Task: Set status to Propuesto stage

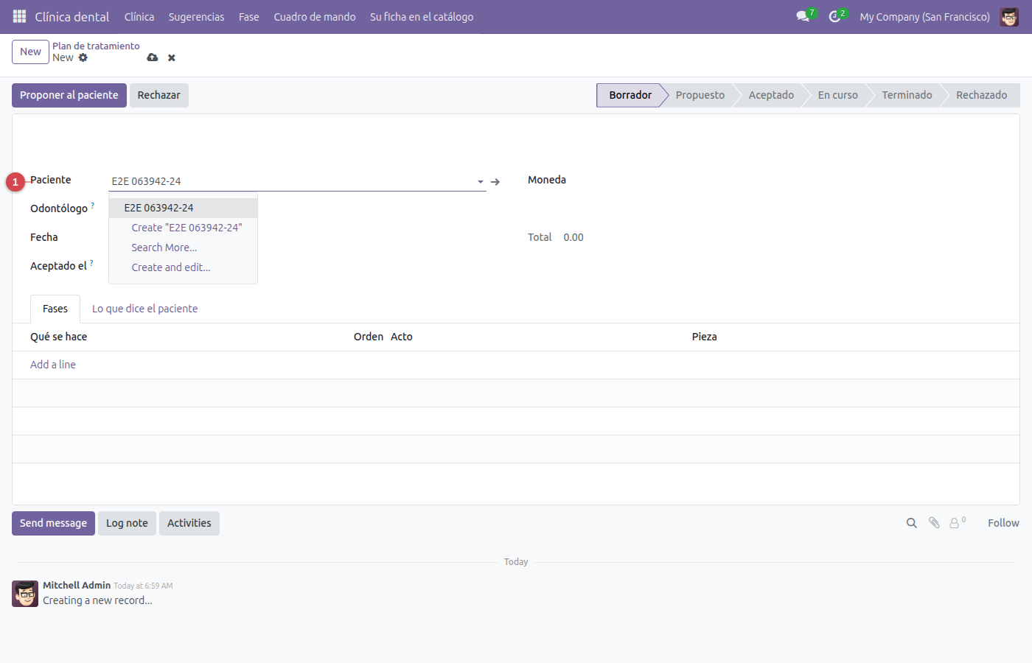Action: point(700,95)
